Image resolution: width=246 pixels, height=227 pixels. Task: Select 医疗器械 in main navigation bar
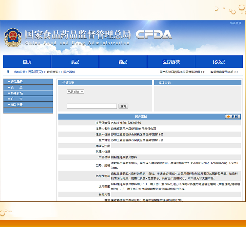click(171, 62)
